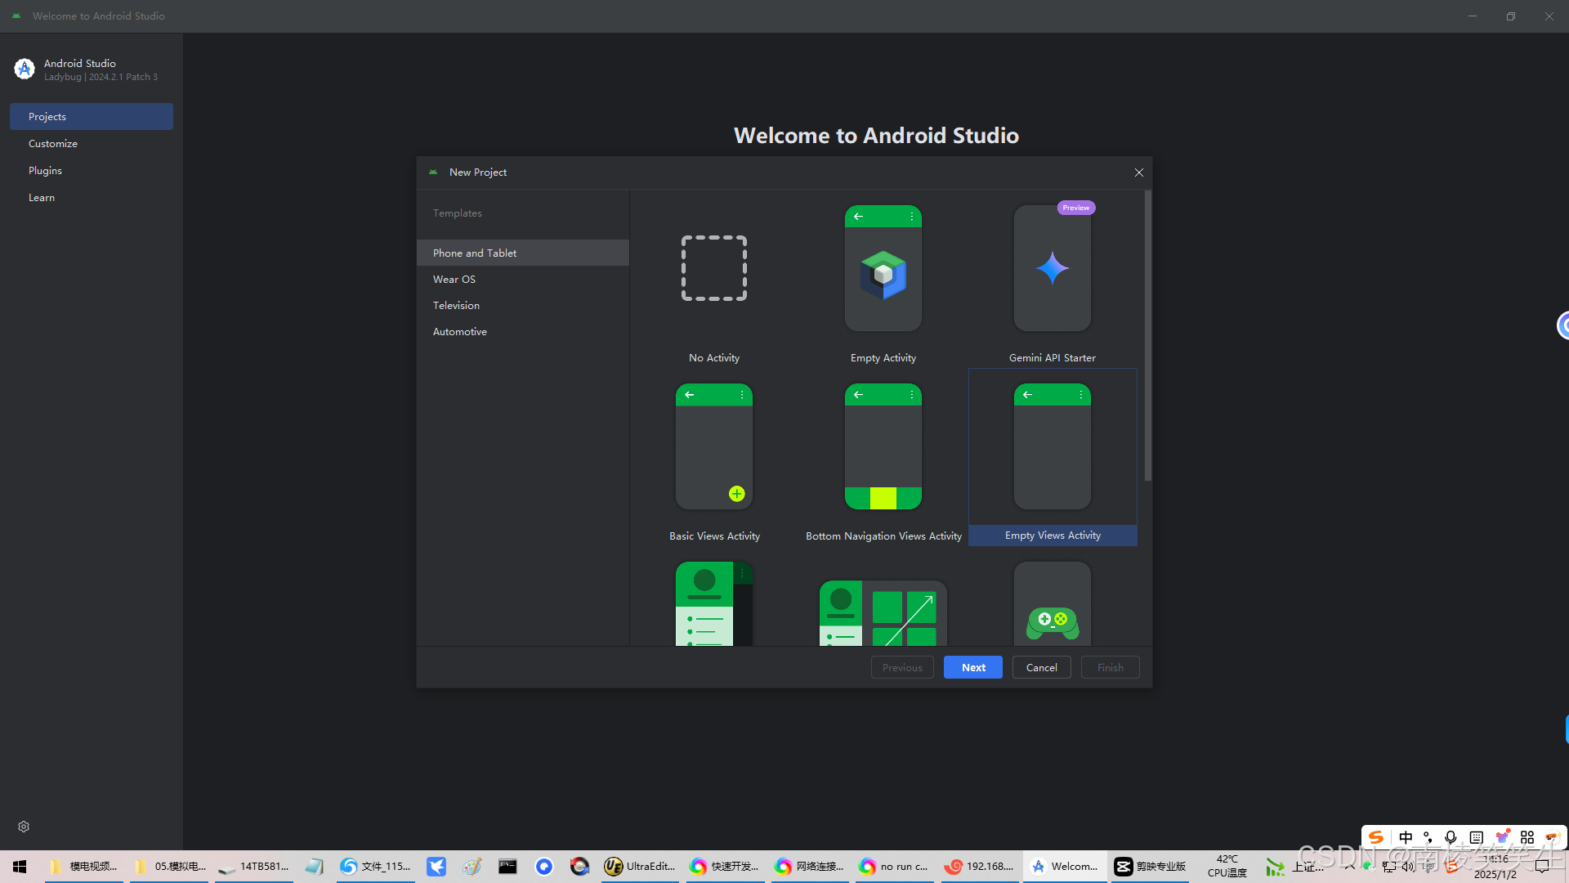
Task: Select the Automotive template category
Action: coord(460,332)
